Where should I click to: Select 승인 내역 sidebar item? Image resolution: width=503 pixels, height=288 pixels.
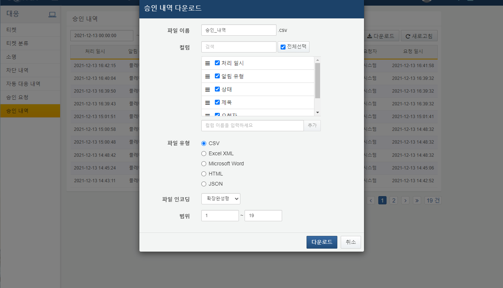coord(30,111)
